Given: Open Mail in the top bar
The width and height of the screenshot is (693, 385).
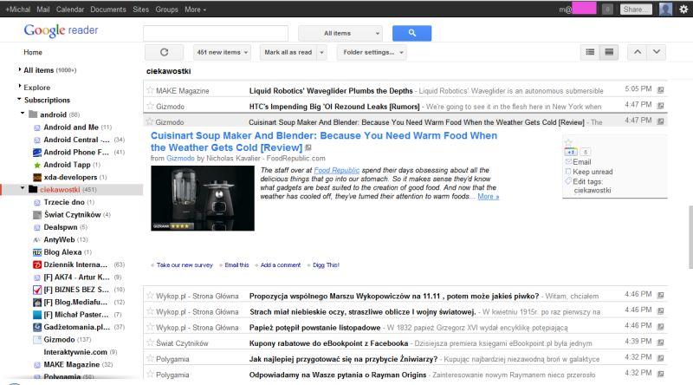Looking at the screenshot, I should pos(42,10).
